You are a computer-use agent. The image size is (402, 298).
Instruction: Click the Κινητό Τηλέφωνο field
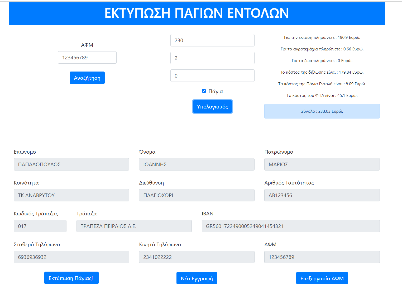pyautogui.click(x=197, y=257)
